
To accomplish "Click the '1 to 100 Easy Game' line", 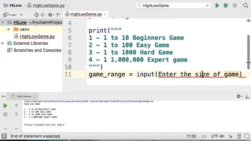I will (x=129, y=45).
